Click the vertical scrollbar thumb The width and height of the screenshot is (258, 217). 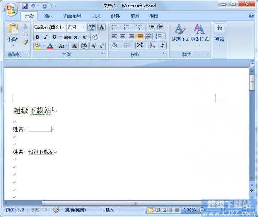point(252,83)
